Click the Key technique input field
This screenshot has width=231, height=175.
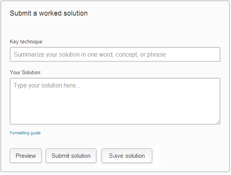115,54
